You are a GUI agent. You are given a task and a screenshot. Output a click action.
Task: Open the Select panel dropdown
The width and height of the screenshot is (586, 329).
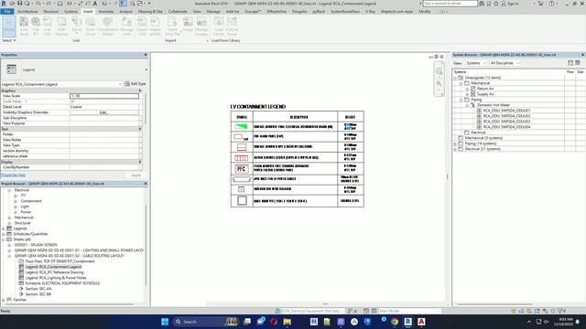9,40
